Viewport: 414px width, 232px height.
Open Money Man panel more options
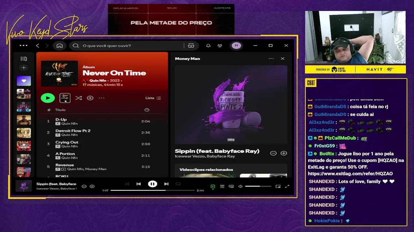[x=271, y=59]
